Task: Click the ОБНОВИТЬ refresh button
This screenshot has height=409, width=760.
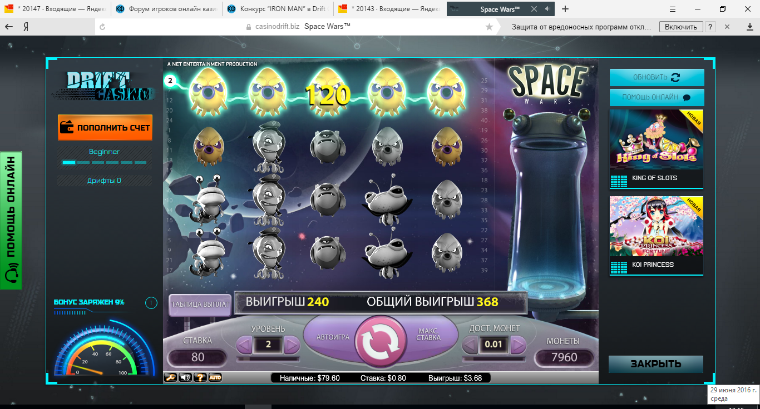Action: point(657,78)
